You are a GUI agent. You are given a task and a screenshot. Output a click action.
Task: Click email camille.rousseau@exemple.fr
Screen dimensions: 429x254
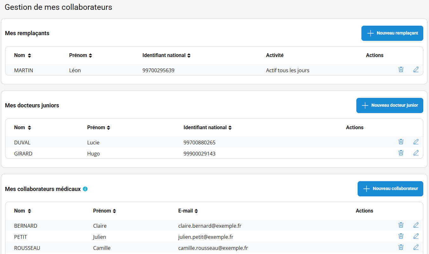[x=213, y=248]
